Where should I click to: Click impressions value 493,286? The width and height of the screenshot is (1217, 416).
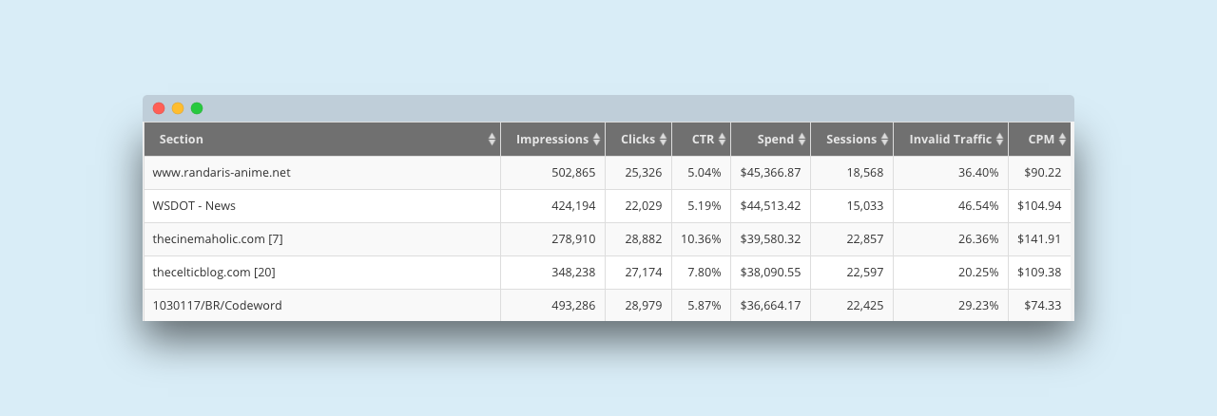[573, 306]
